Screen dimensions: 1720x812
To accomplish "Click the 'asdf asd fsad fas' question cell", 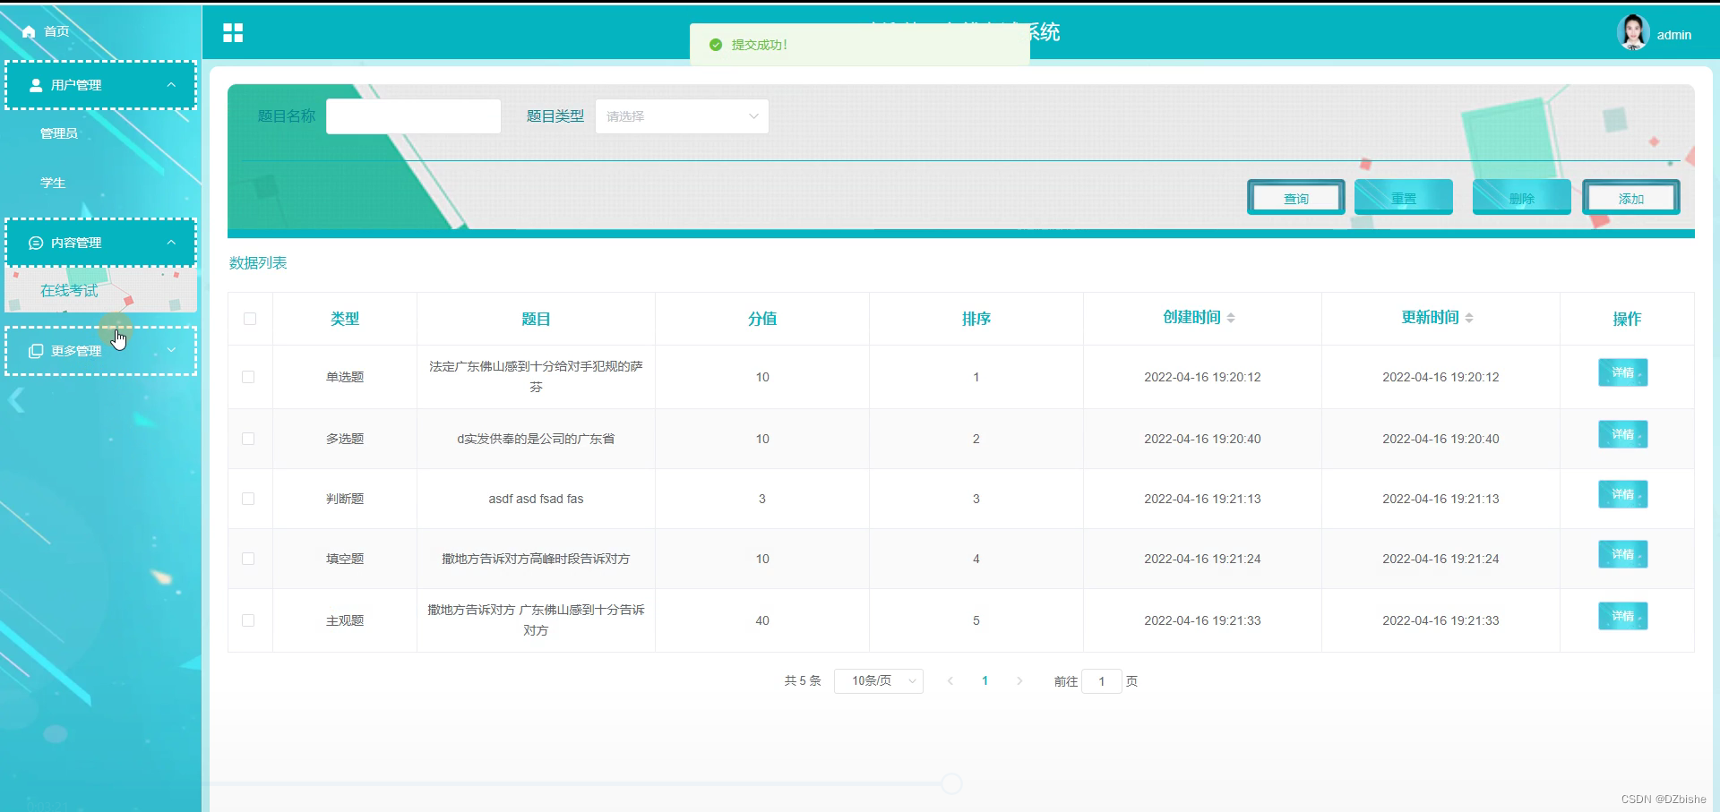I will [536, 499].
